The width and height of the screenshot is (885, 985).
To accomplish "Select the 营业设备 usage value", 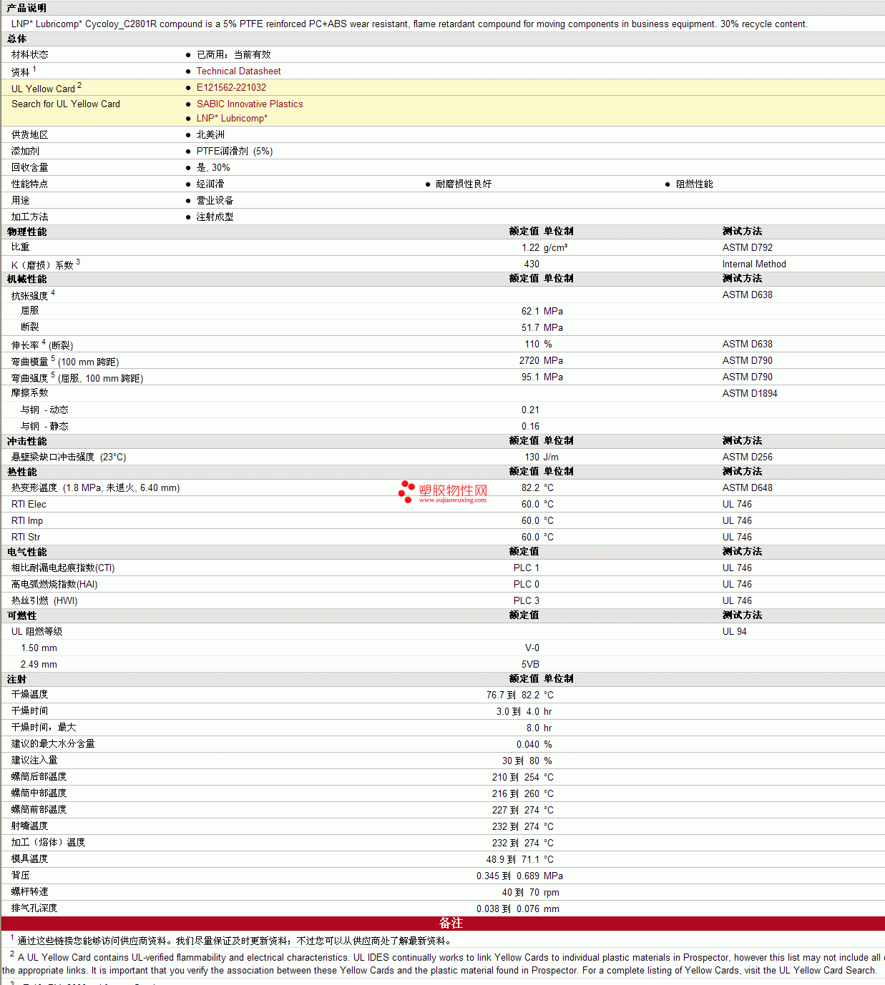I will [215, 201].
